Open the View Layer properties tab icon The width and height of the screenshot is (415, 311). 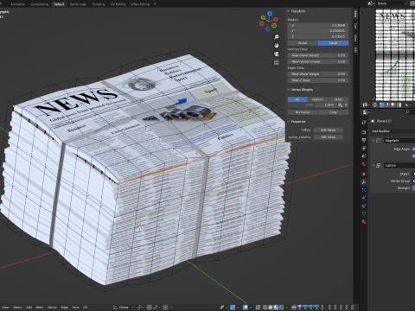click(364, 148)
